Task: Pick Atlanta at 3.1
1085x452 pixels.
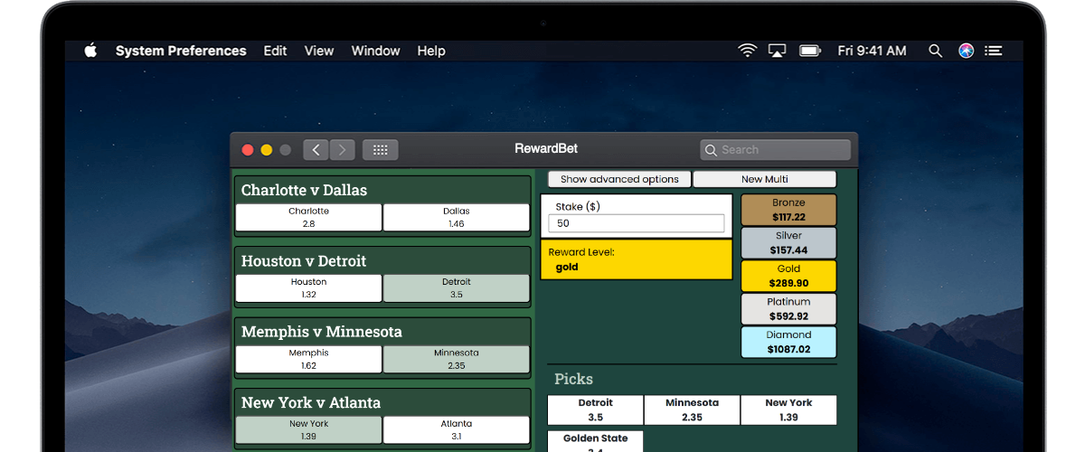Action: tap(457, 429)
